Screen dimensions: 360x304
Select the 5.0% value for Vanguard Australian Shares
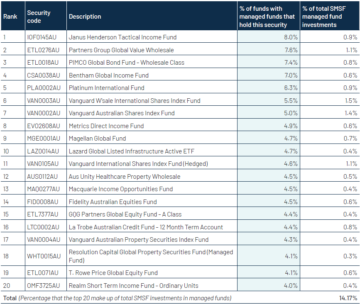click(291, 113)
